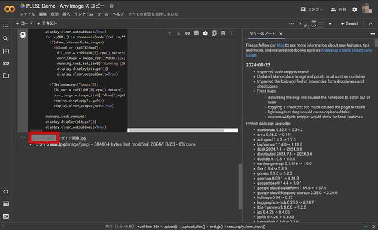Click the file select button in output
This screenshot has height=230, width=378.
pyautogui.click(x=44, y=138)
